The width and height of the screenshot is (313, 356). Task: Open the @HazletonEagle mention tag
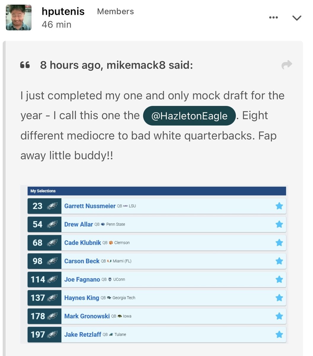pyautogui.click(x=189, y=116)
